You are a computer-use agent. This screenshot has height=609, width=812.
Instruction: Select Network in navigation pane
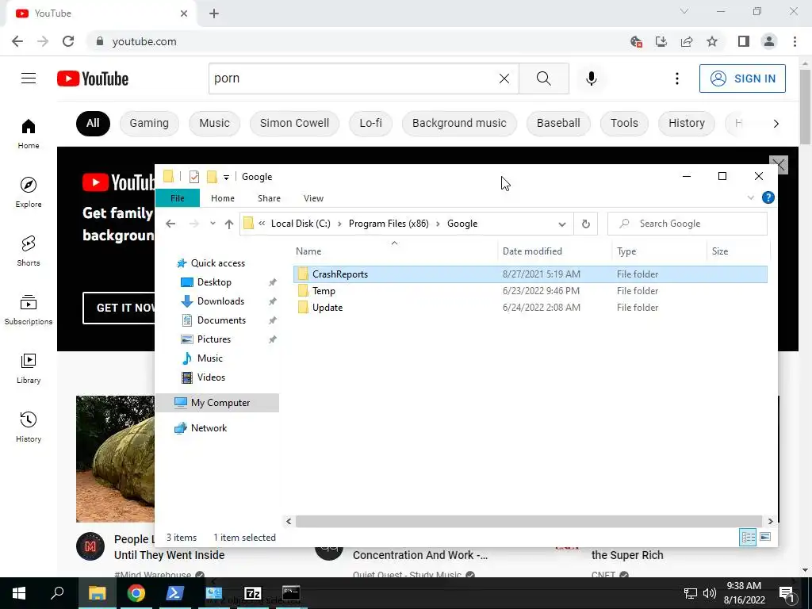click(209, 428)
